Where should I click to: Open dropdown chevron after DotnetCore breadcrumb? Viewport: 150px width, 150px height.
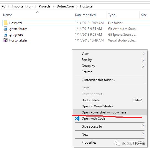click(x=77, y=7)
